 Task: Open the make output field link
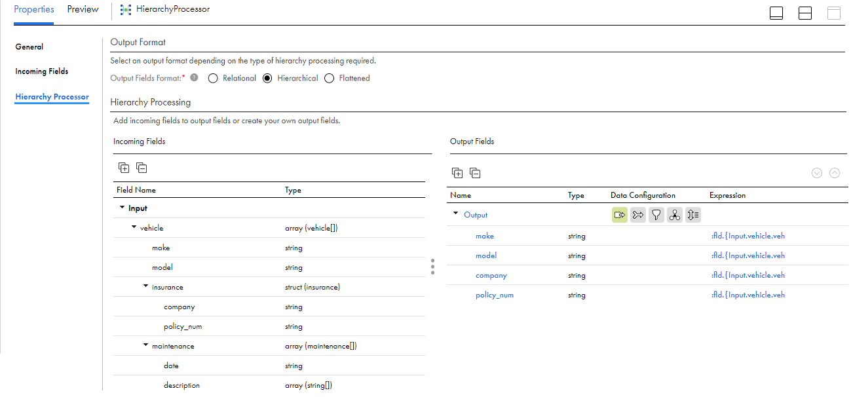click(x=485, y=236)
